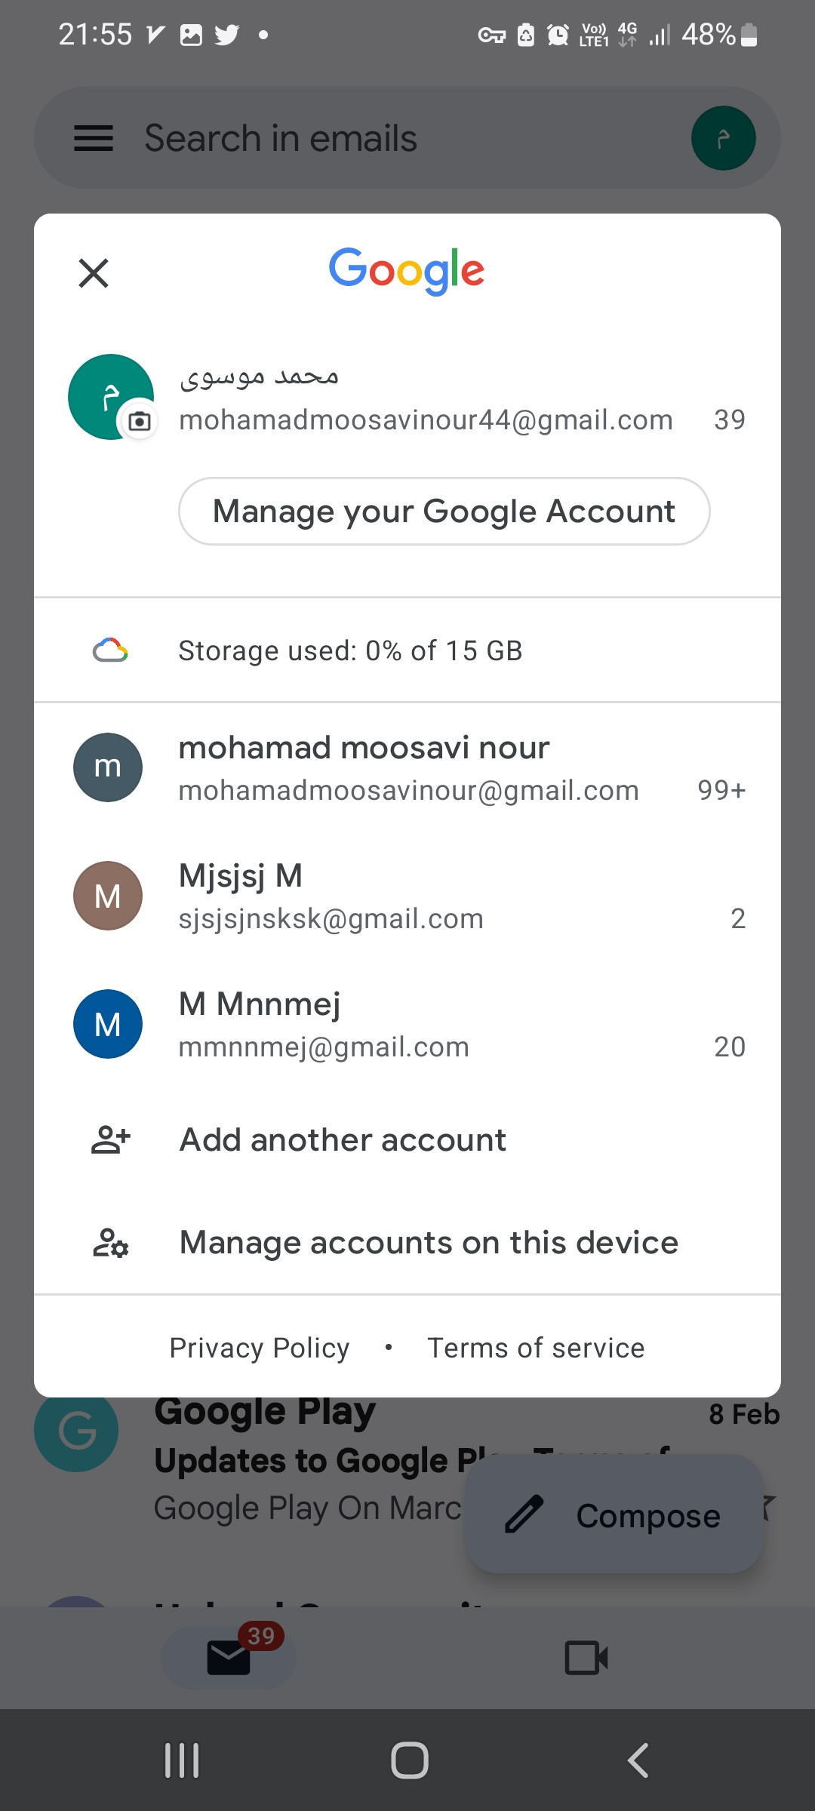815x1811 pixels.
Task: Tap the manage accounts gear-person icon
Action: tap(110, 1243)
